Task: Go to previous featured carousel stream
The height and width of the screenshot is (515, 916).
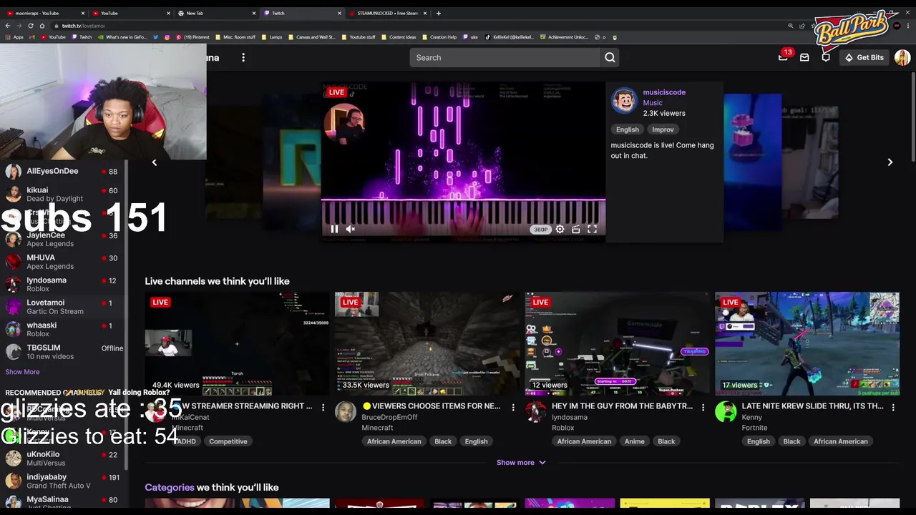Action: [154, 162]
